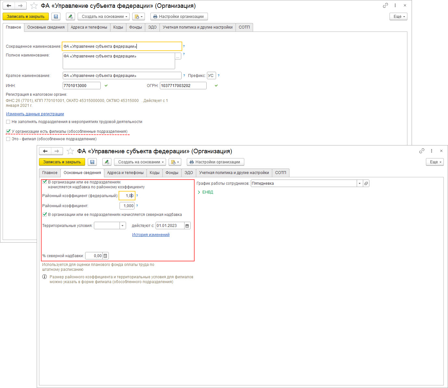Toggle северная надбавка checkbox
This screenshot has height=388, width=448.
point(45,215)
